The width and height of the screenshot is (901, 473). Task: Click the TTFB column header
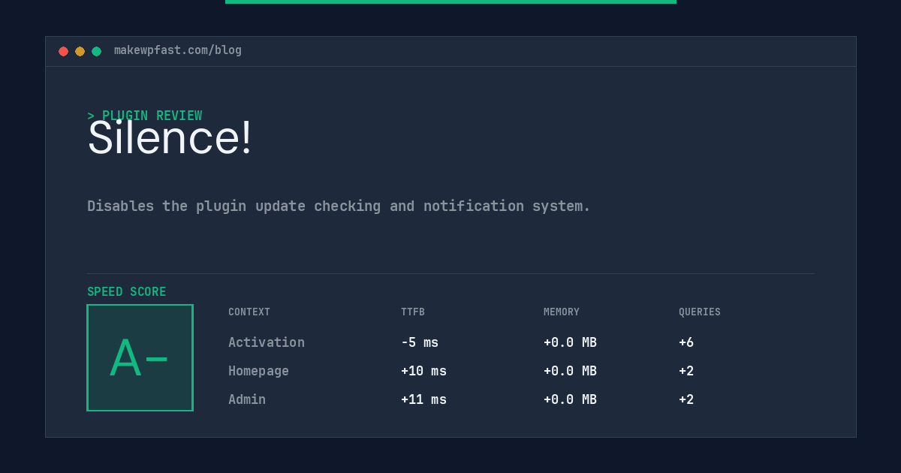pos(413,312)
